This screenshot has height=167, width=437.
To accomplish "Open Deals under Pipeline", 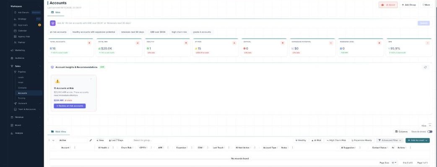I will click(x=21, y=83).
